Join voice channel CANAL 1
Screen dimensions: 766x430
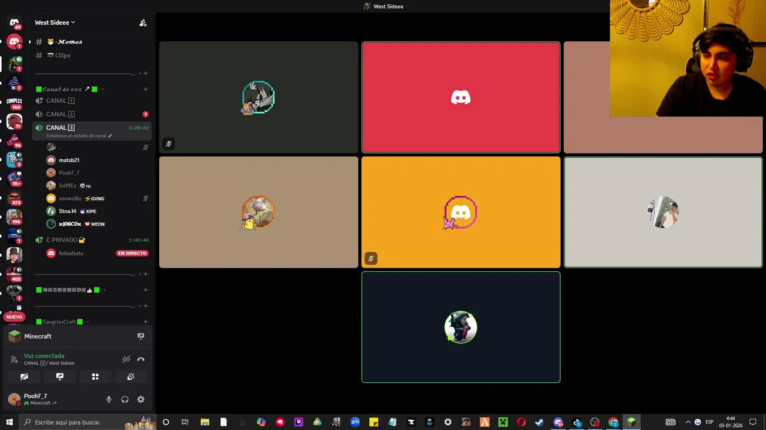(x=92, y=101)
